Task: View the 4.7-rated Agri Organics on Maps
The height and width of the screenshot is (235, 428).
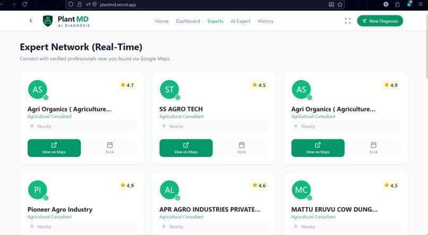Action: [x=54, y=148]
